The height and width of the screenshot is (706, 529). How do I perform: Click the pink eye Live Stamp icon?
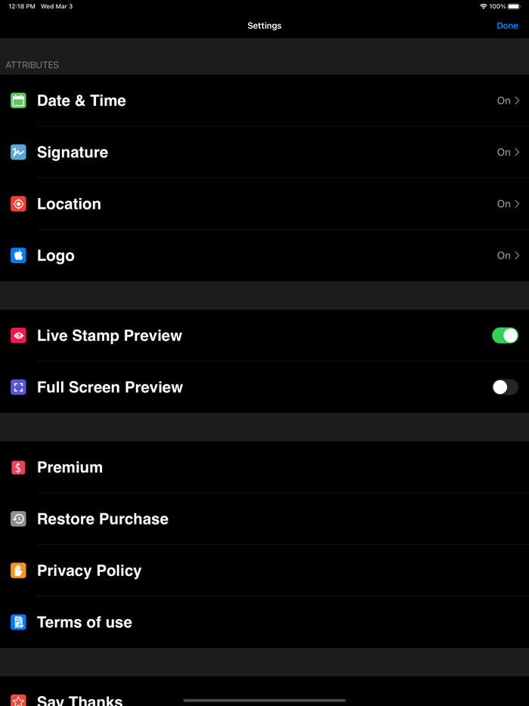(18, 336)
